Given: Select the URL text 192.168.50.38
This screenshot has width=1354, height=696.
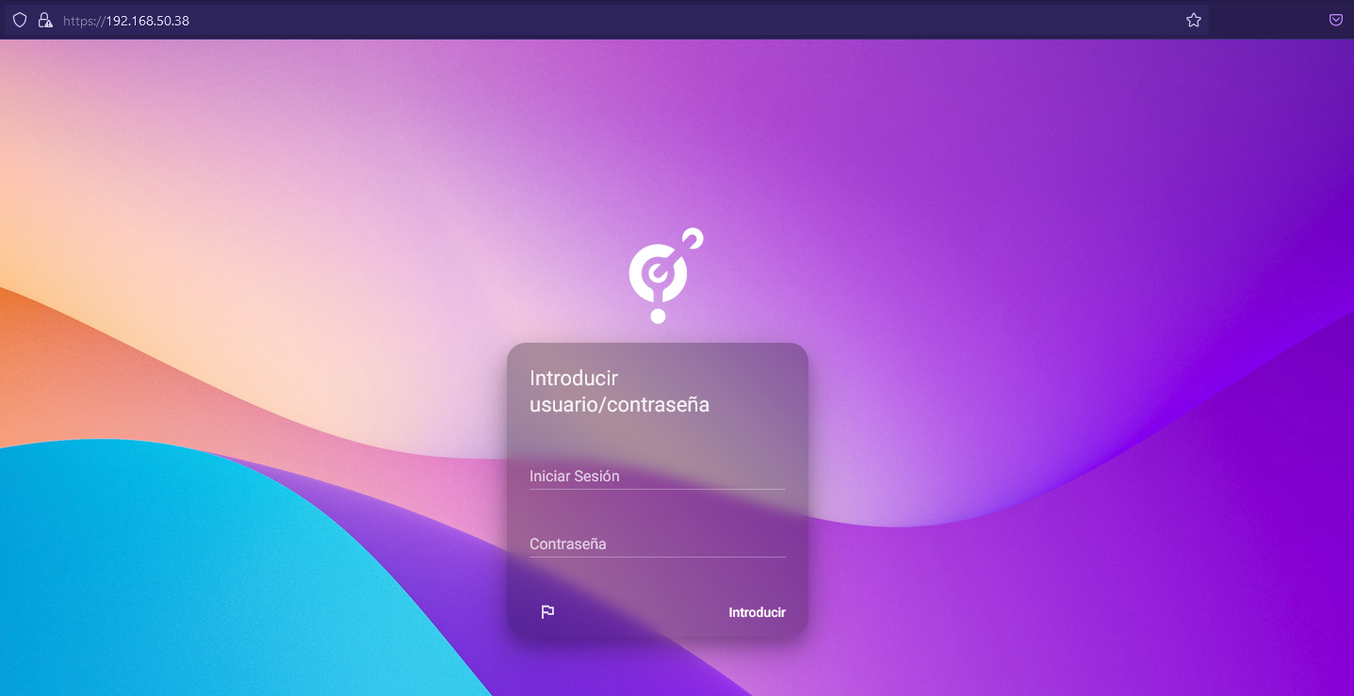Looking at the screenshot, I should 147,21.
